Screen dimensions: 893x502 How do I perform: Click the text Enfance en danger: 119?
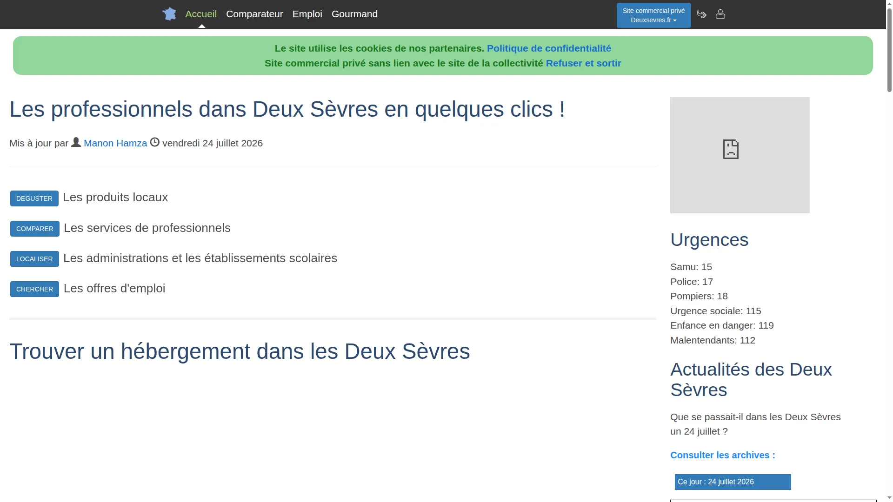click(722, 325)
